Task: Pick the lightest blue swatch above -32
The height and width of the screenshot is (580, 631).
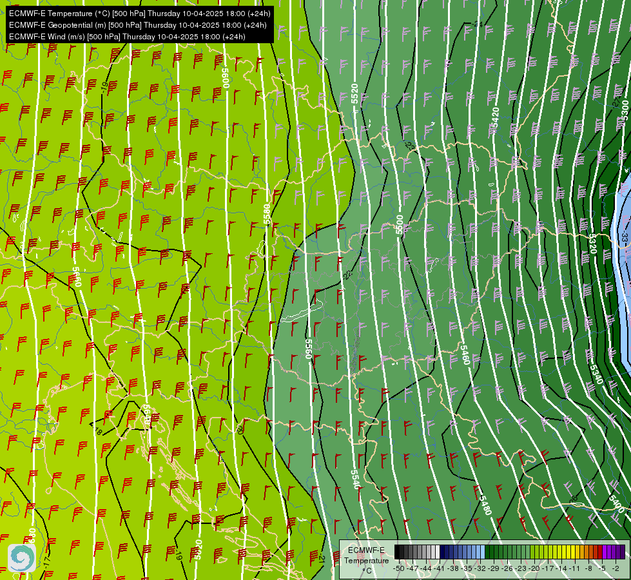Action: coord(483,552)
